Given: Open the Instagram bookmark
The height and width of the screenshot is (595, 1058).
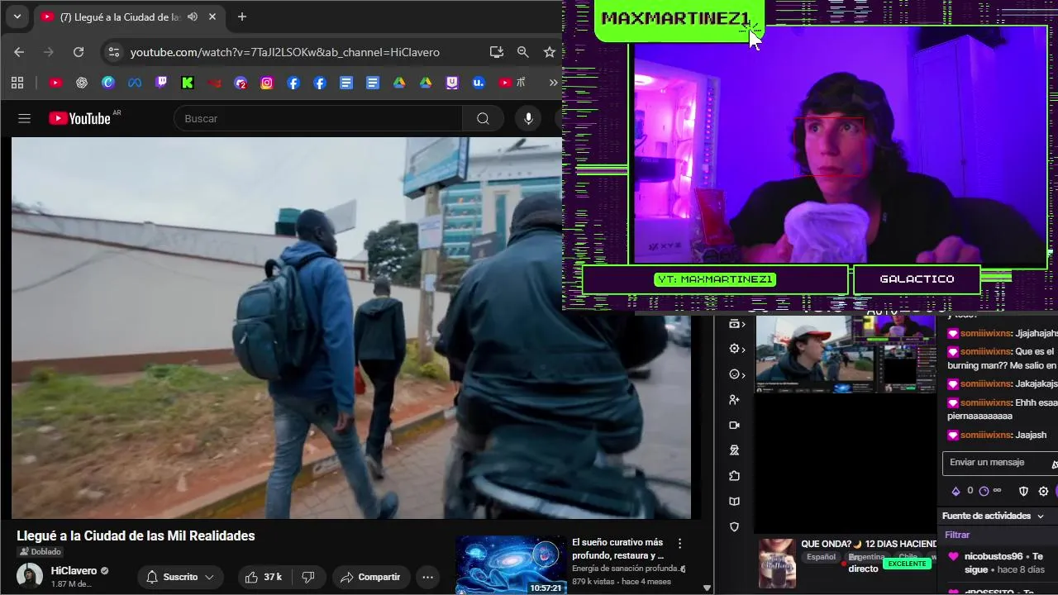Looking at the screenshot, I should (x=267, y=83).
